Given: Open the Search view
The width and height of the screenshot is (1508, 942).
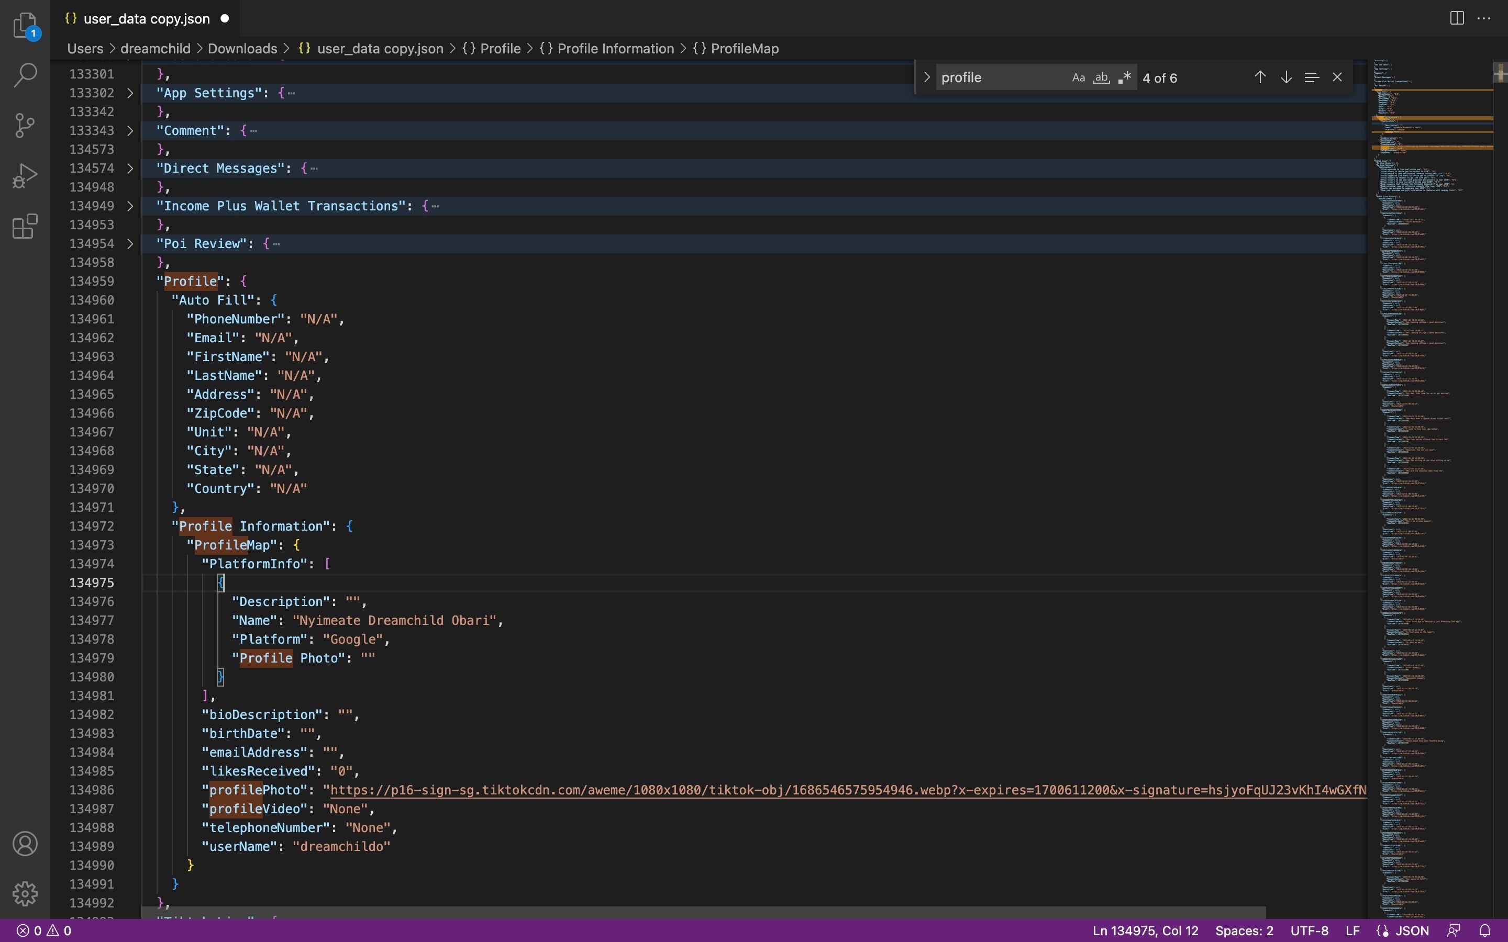Looking at the screenshot, I should pyautogui.click(x=25, y=75).
